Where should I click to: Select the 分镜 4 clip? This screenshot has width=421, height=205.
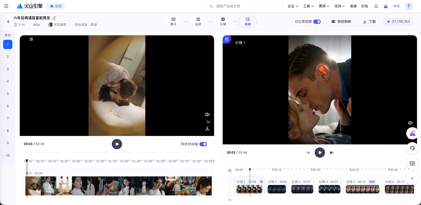[329, 186]
